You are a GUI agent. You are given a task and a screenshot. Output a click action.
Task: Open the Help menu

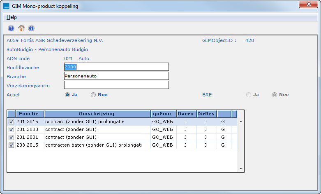(x=12, y=17)
